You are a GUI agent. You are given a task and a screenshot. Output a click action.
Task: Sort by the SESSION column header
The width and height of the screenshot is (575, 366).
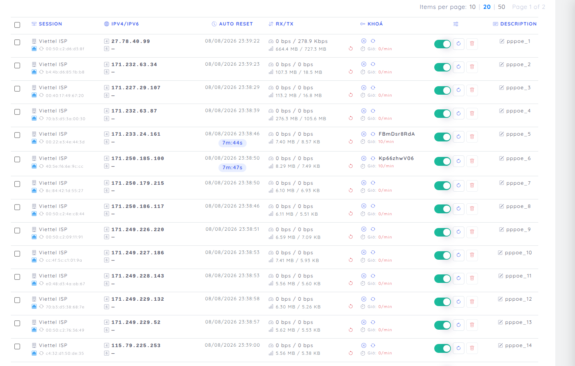(x=47, y=24)
